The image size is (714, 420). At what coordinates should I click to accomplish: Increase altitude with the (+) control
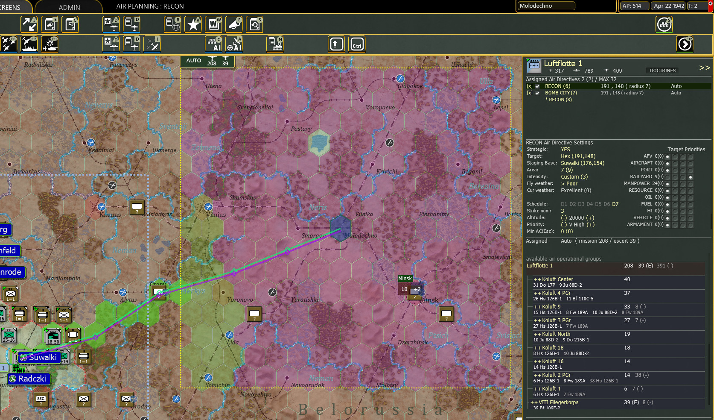point(590,218)
